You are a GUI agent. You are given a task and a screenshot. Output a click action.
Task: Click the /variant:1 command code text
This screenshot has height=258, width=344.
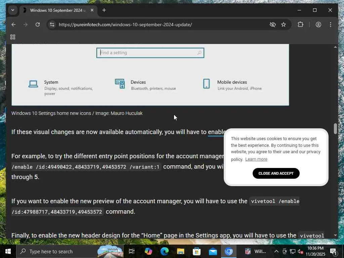click(x=144, y=167)
